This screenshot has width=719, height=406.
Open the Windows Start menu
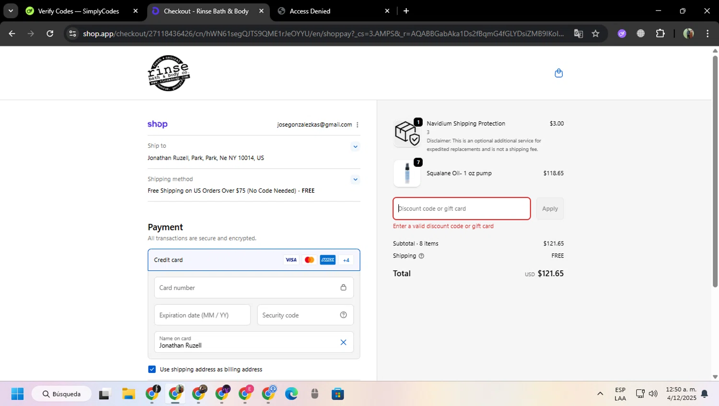[x=17, y=394]
